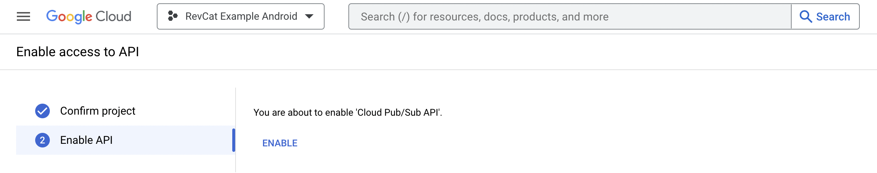Click the blue active-step indicator bar

234,140
